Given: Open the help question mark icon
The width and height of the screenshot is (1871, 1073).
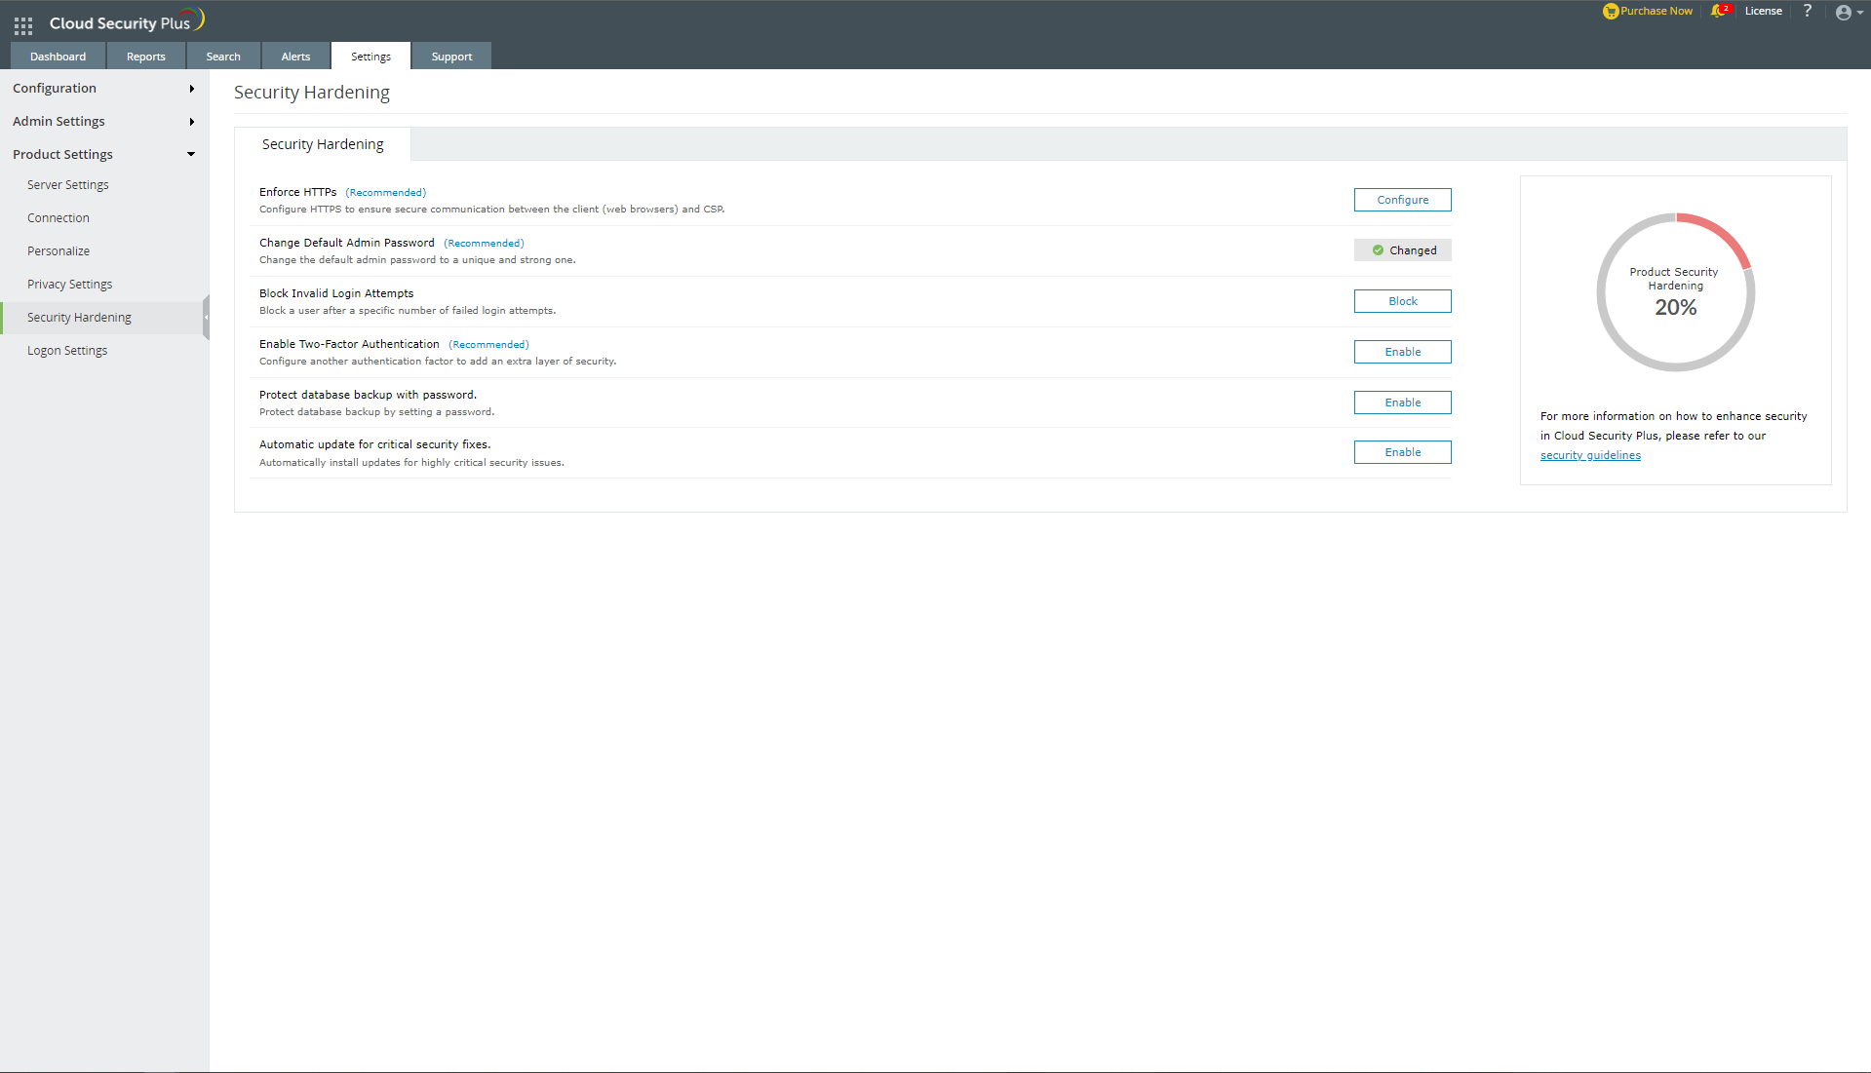Looking at the screenshot, I should tap(1808, 11).
